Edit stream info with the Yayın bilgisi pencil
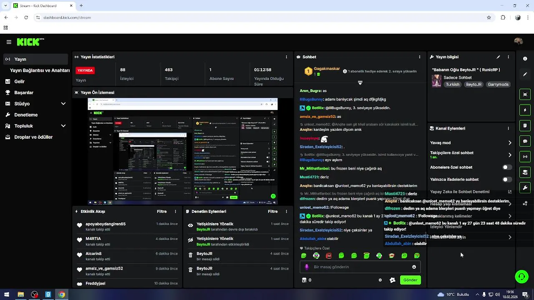The height and width of the screenshot is (300, 534). coord(498,57)
